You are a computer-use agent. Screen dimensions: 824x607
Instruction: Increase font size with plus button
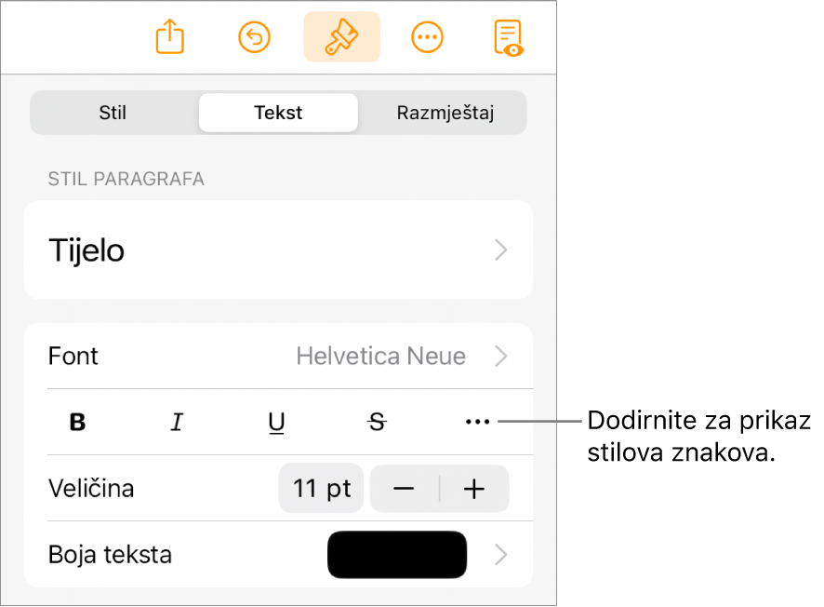coord(474,490)
